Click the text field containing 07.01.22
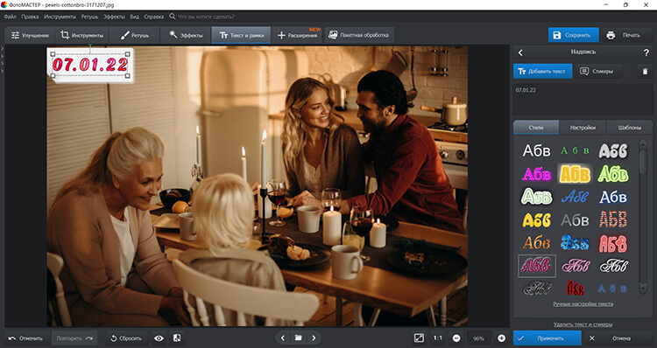 pyautogui.click(x=583, y=100)
